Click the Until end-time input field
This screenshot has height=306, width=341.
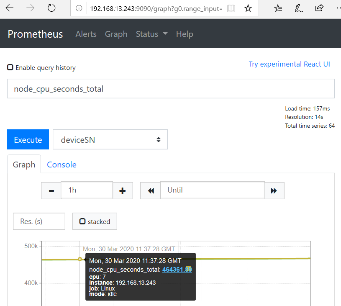click(x=212, y=190)
